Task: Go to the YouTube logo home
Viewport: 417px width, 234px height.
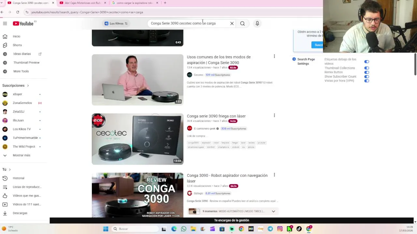Action: 23,23
